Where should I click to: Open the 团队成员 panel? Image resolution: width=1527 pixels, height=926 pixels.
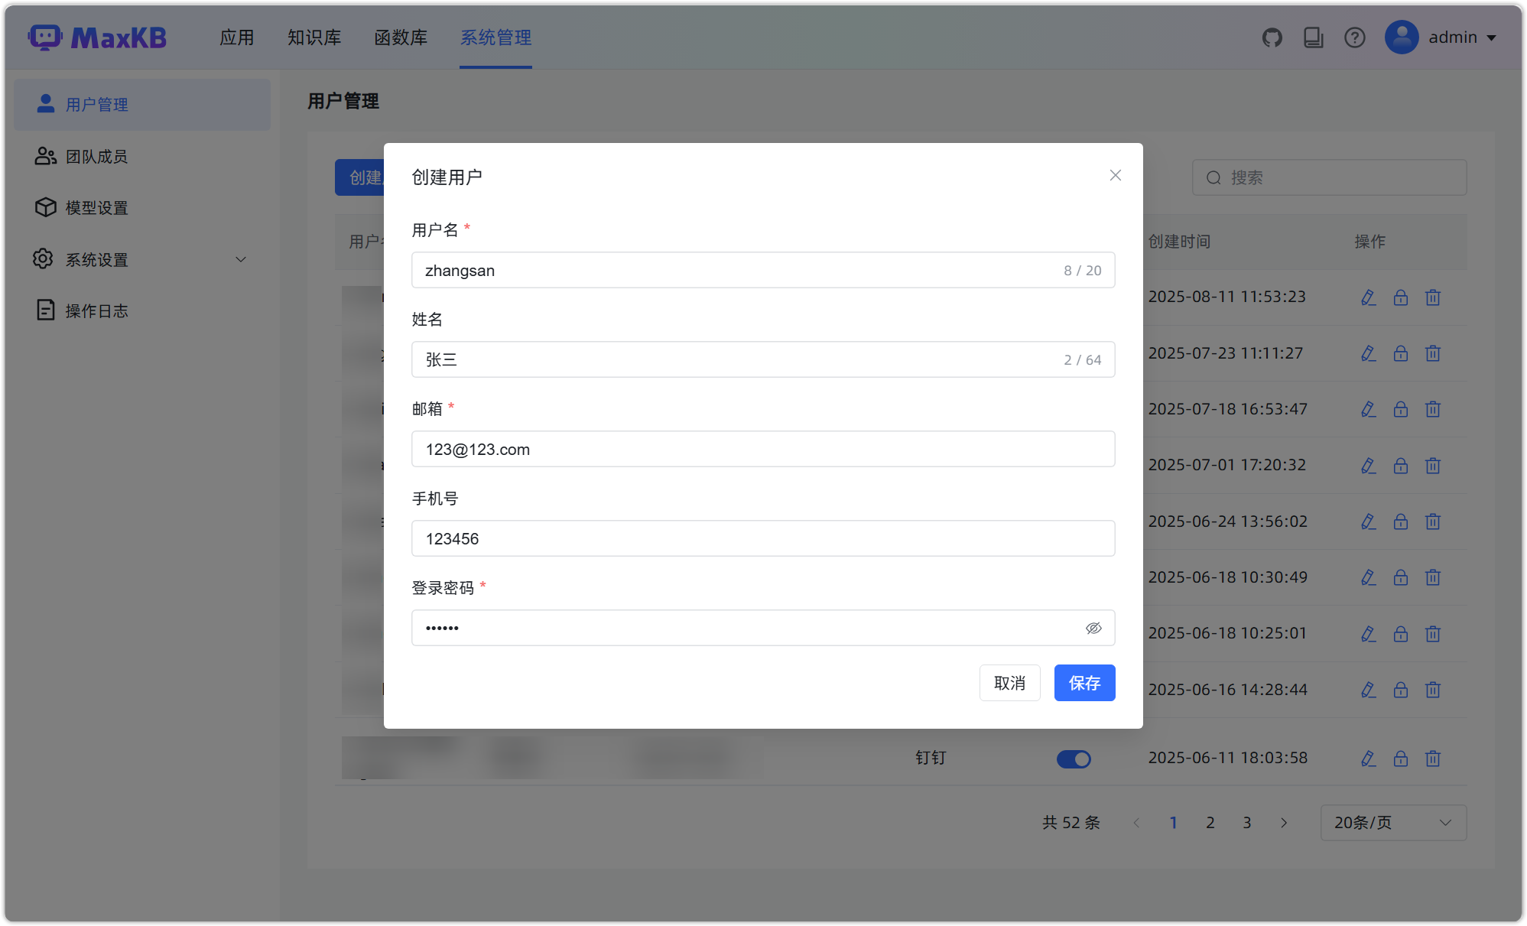[x=96, y=156]
